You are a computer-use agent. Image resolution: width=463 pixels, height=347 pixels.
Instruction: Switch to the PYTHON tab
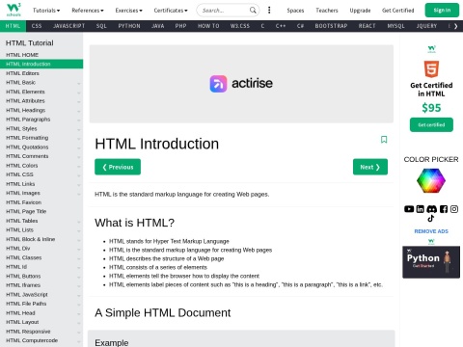129,26
